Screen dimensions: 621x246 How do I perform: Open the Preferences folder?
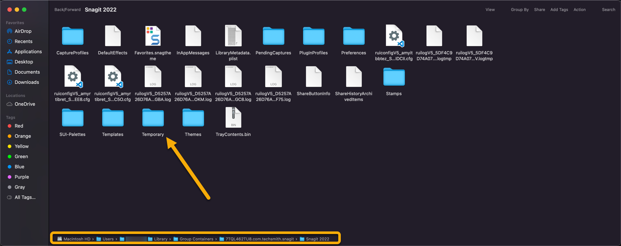354,36
